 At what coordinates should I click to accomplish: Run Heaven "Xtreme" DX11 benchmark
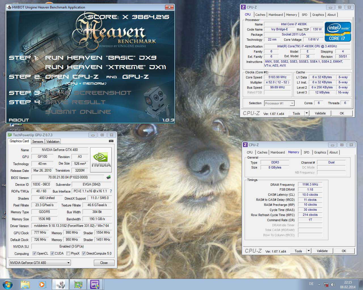105,67
